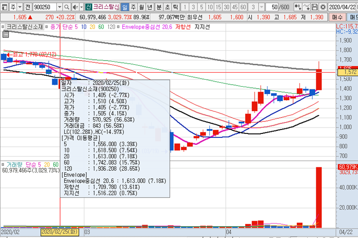Click the red 매수 buy button
The height and width of the screenshot is (238, 358).
(x=337, y=17)
